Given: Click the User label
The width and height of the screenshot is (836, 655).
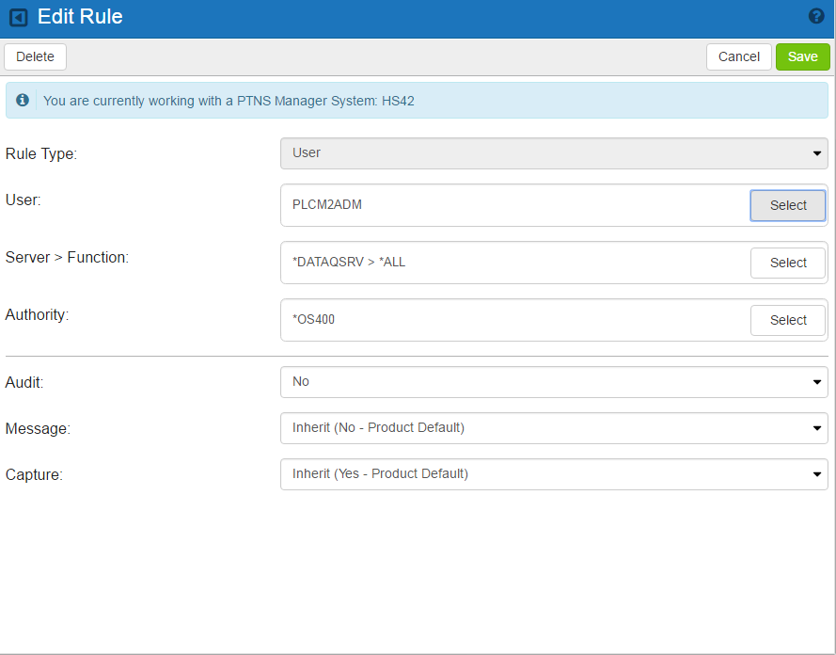Looking at the screenshot, I should tap(23, 200).
